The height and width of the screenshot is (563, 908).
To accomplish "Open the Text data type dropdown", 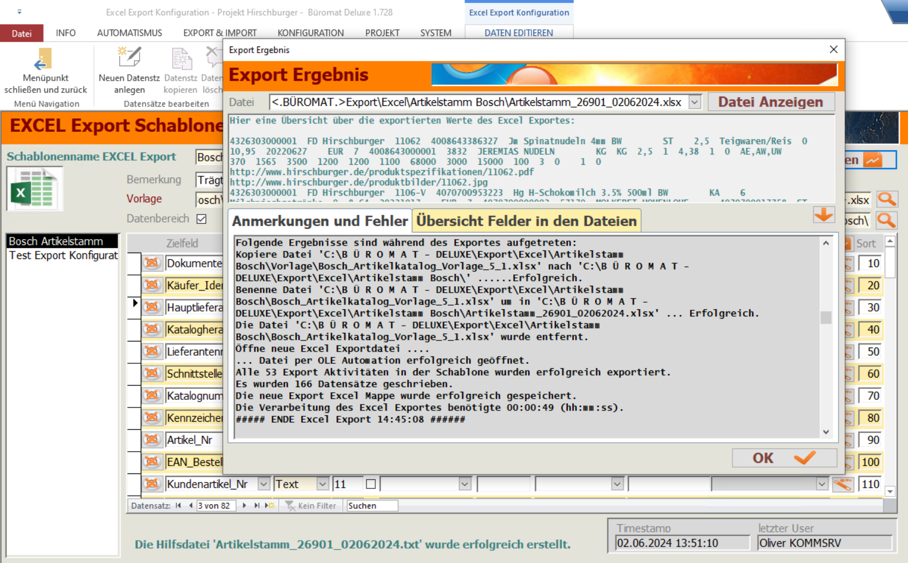I will click(322, 484).
